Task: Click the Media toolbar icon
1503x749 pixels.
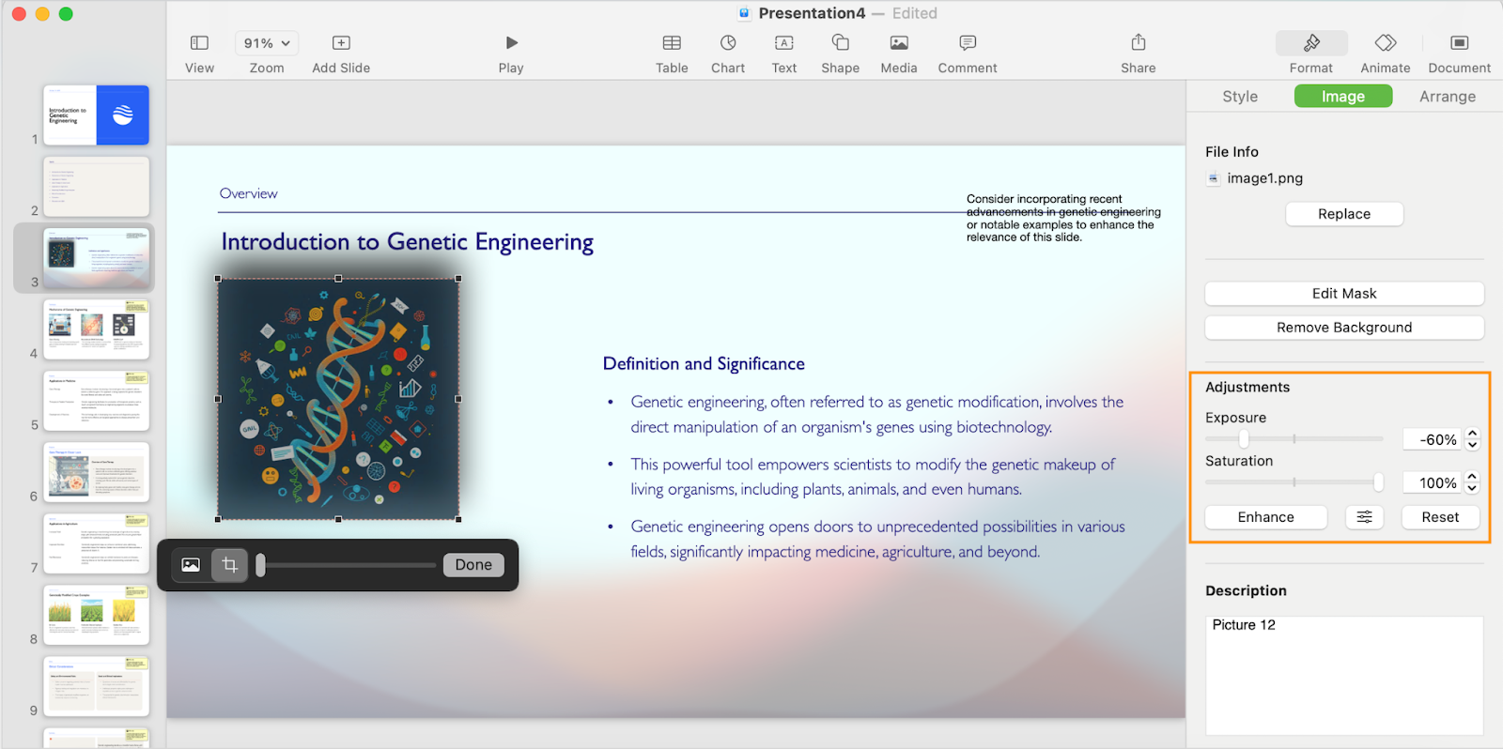Action: click(899, 43)
